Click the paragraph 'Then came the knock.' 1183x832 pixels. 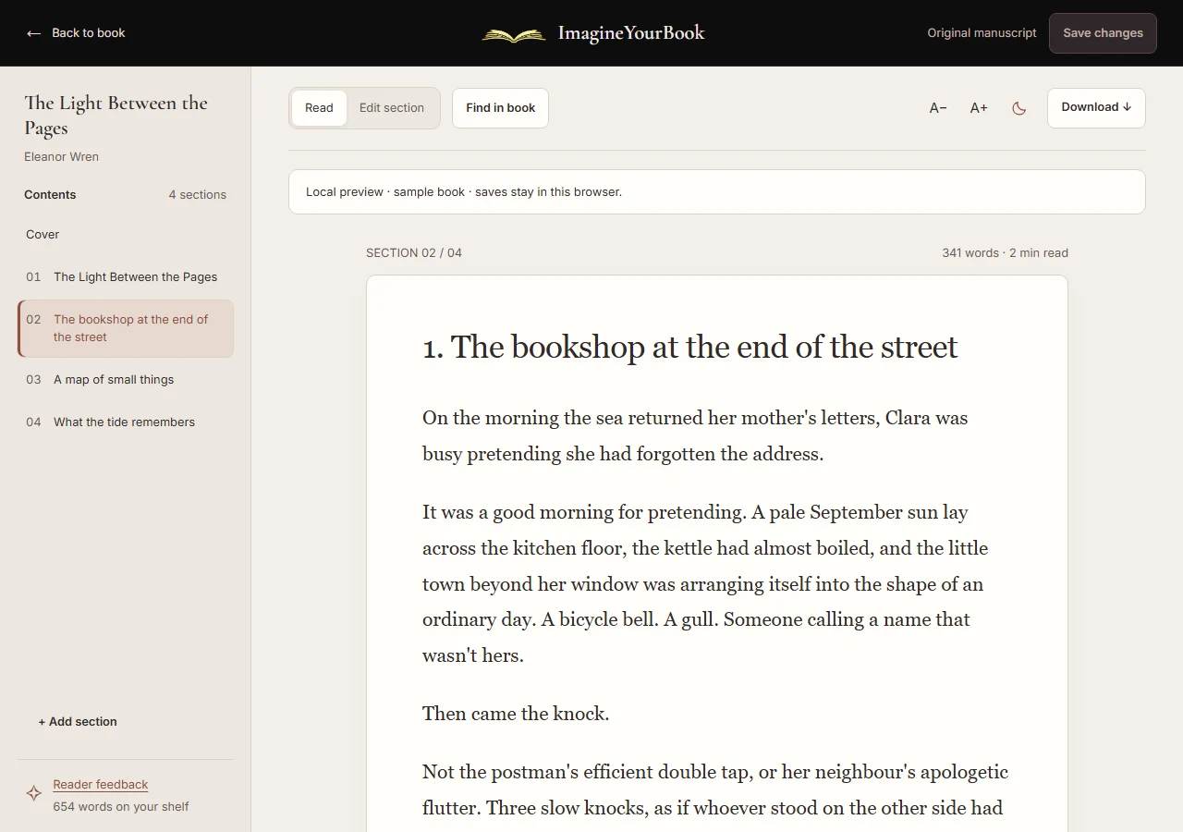tap(516, 714)
